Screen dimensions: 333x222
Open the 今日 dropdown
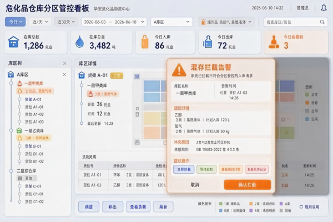[16, 22]
